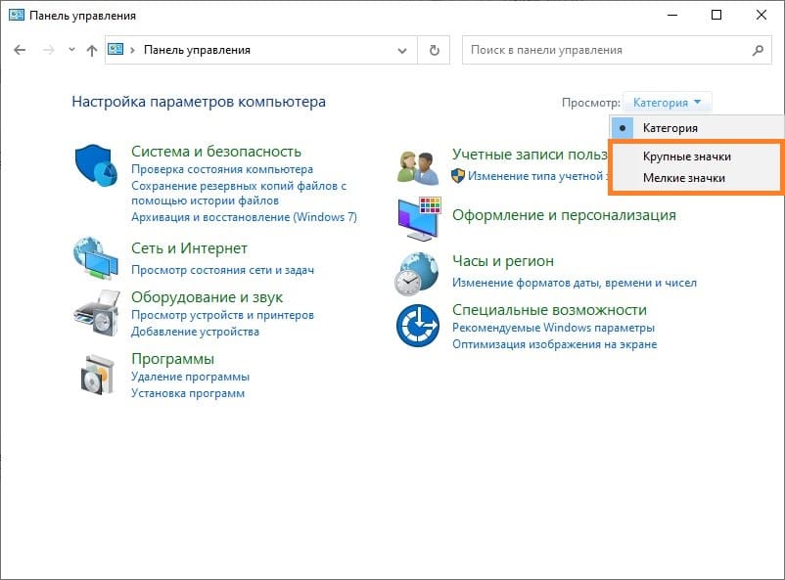Minimize the Control Panel window

click(671, 15)
